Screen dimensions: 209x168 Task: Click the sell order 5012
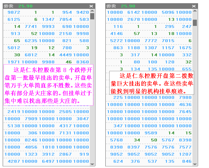pos(14,48)
